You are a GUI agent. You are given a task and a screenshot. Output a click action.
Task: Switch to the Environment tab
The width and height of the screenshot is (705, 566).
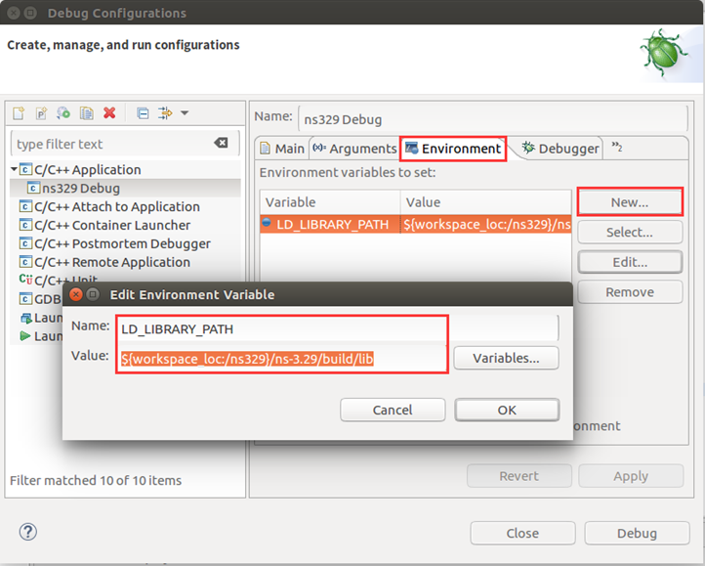click(453, 149)
